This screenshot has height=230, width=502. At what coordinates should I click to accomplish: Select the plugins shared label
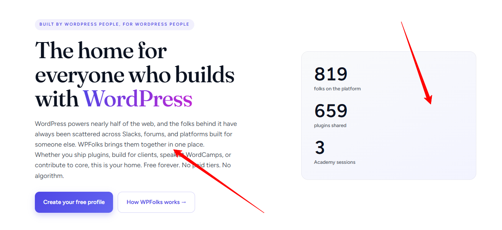click(x=330, y=126)
